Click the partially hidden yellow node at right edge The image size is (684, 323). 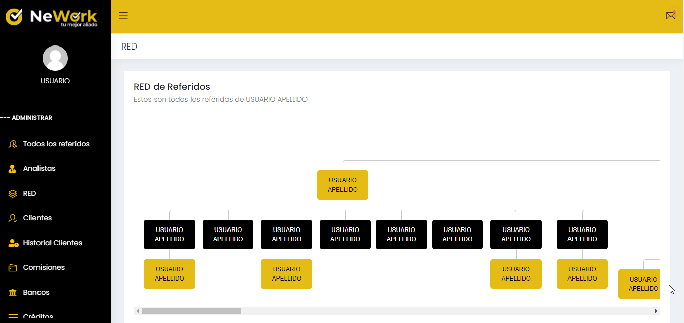tap(639, 284)
